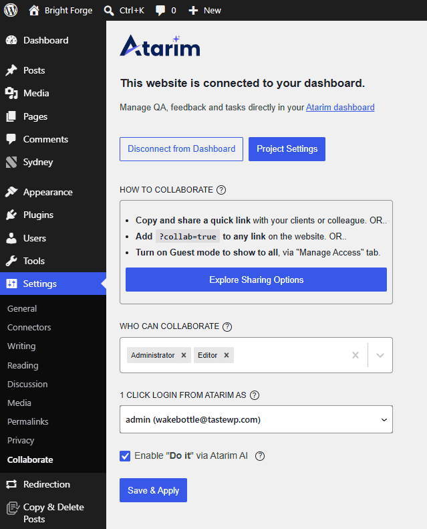
Task: Click the plus New content icon
Action: coord(193,11)
